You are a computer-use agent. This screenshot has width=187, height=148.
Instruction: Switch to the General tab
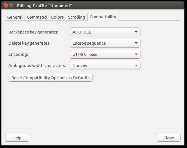15,17
